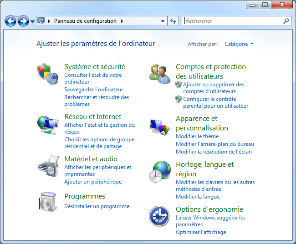Image resolution: width=296 pixels, height=244 pixels.
Task: Click shield icon beside Configurer le contrôle
Action: [179, 99]
